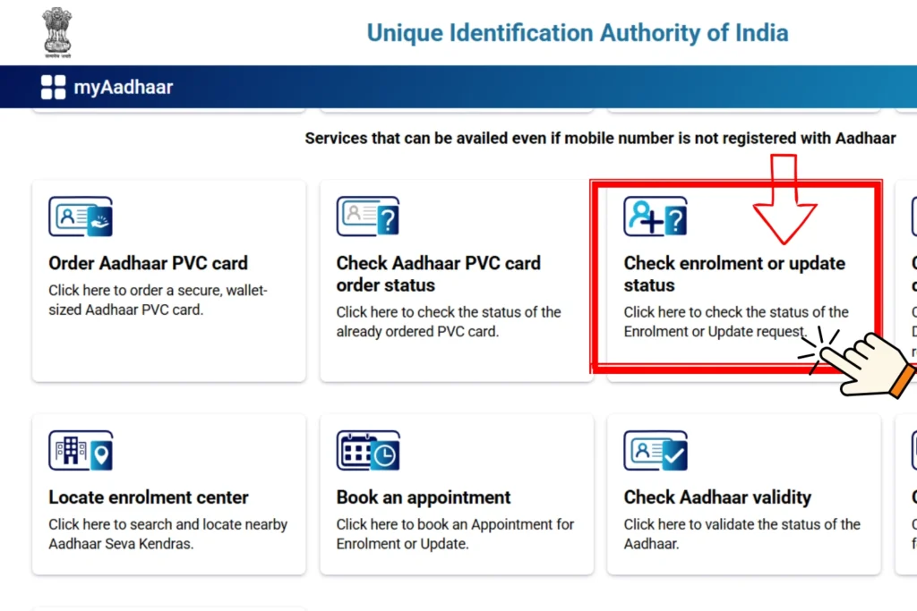Click the Locate enrolment center building icon
This screenshot has width=917, height=611.
[81, 450]
